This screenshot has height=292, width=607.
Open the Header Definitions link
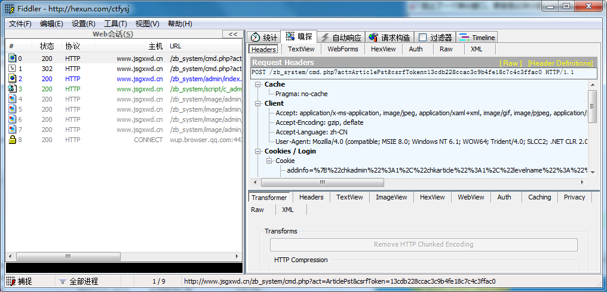click(560, 63)
